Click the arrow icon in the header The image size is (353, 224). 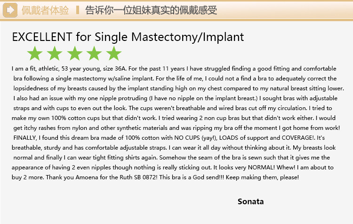(x=10, y=10)
